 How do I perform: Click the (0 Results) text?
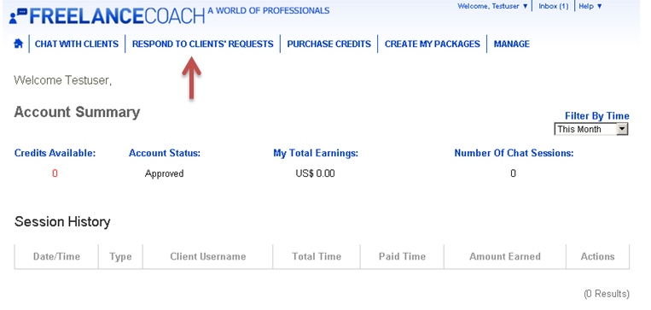point(607,295)
